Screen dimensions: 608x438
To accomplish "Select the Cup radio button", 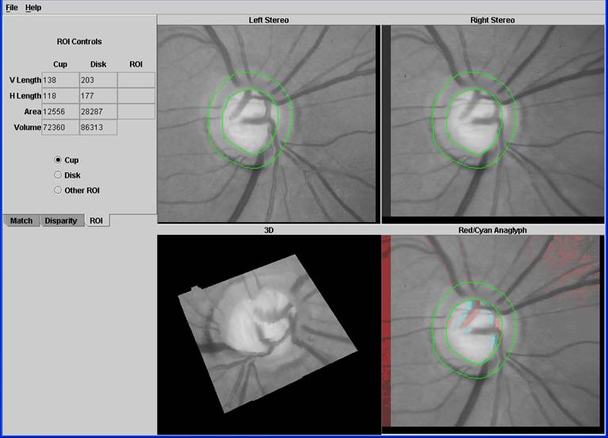I will [x=58, y=159].
